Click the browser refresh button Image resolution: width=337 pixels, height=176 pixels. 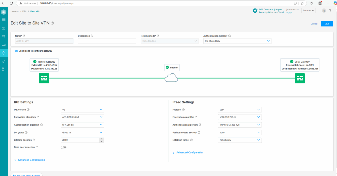click(11, 3)
